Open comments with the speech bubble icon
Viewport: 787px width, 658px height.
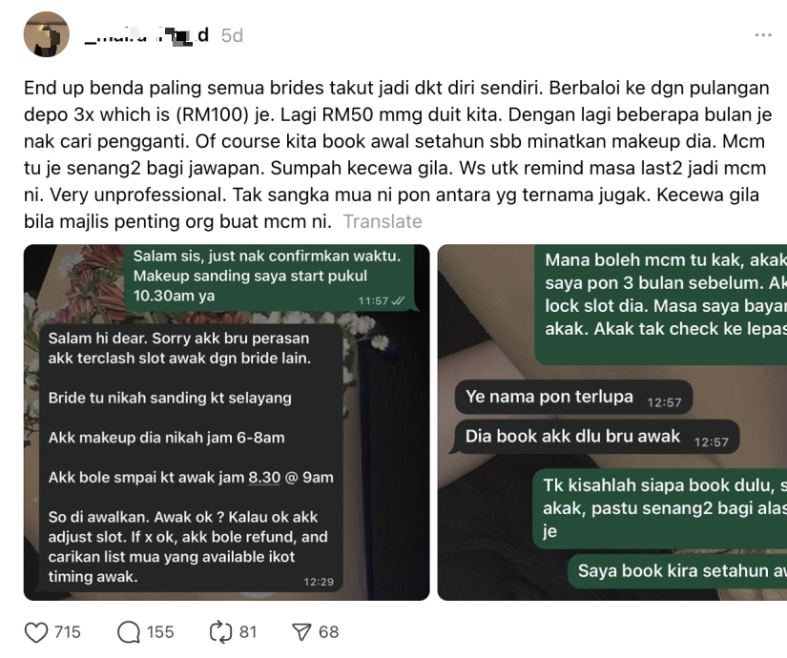click(129, 632)
